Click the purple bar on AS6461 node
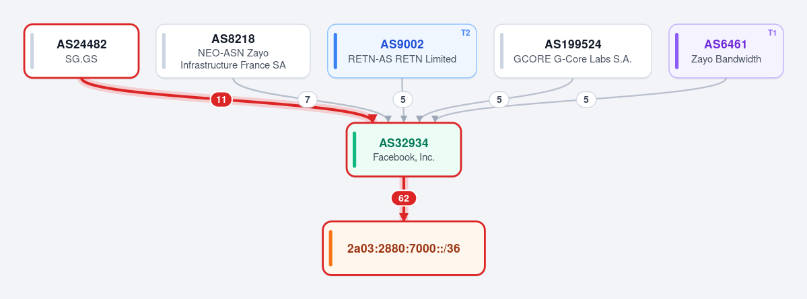The width and height of the screenshot is (807, 299). click(x=677, y=51)
